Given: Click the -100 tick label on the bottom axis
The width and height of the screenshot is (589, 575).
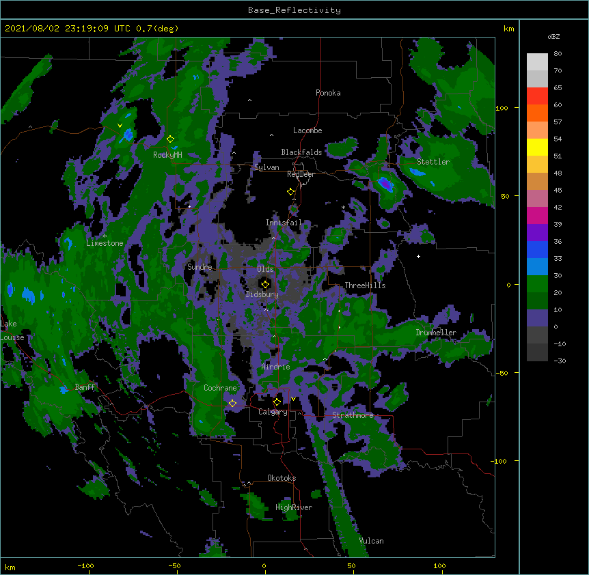Looking at the screenshot, I should (85, 565).
